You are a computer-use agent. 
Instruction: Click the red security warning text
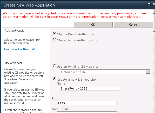[x=75, y=15]
